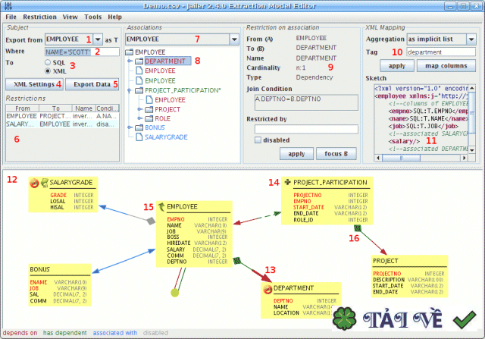Open the Restriction menu
485x339 pixels.
pos(40,17)
